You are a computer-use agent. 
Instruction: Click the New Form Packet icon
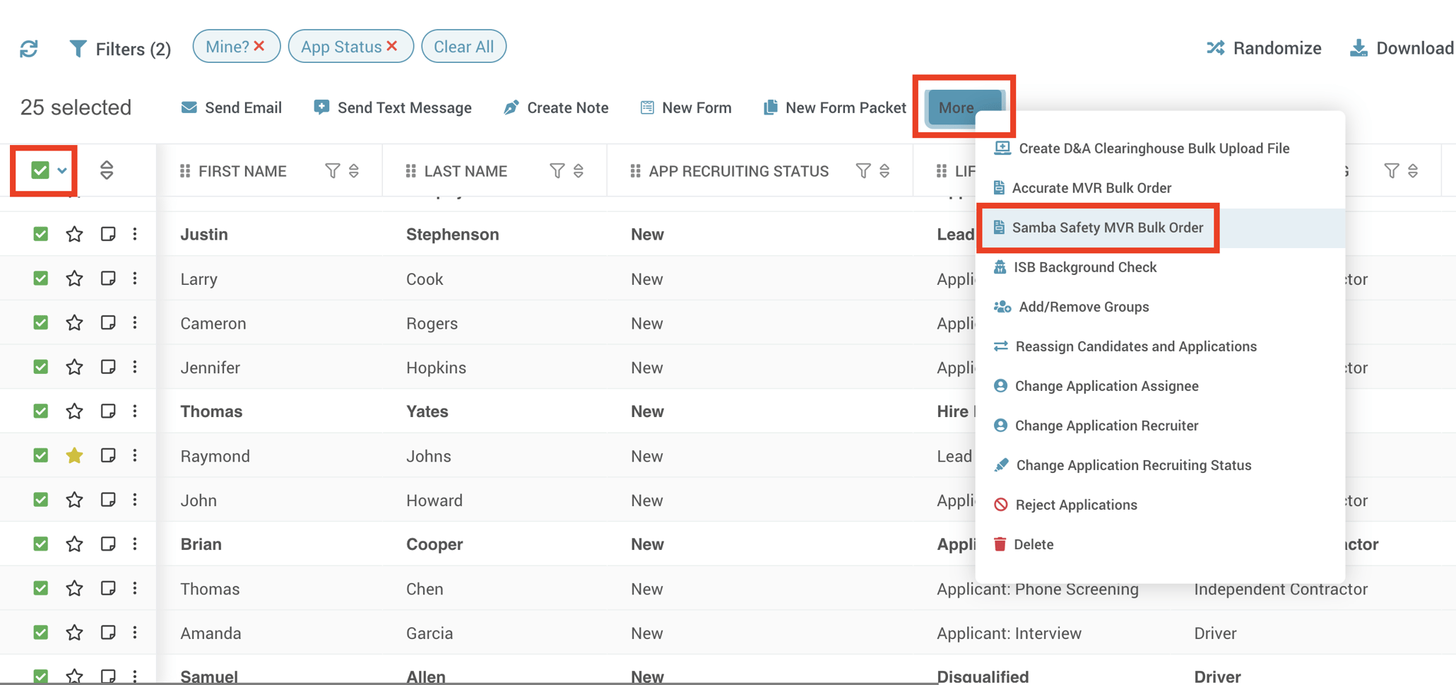tap(769, 107)
